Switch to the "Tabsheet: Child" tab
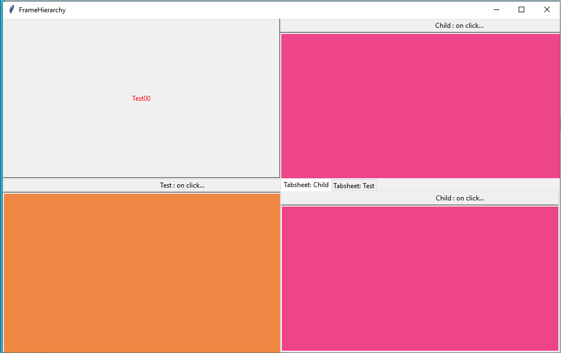Screen dimensions: 561x353 pos(306,185)
